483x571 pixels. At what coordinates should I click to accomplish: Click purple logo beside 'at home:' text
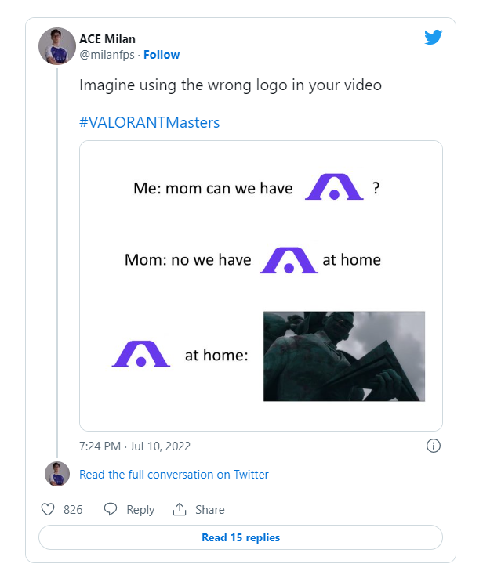[141, 354]
